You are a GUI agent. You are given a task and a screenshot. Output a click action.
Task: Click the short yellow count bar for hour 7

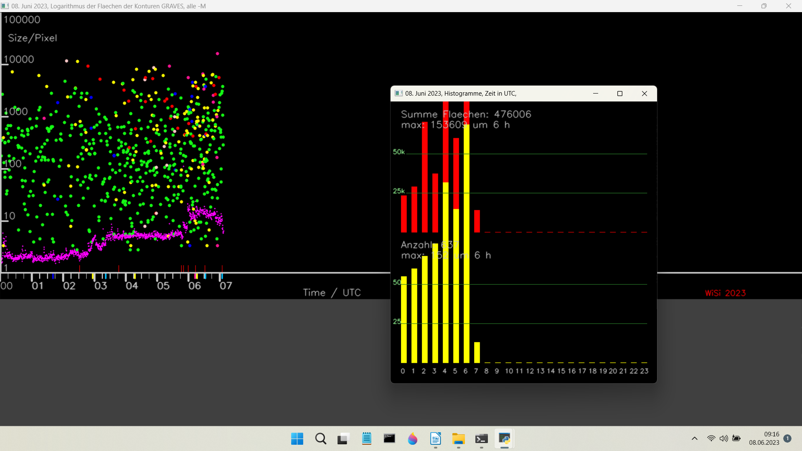477,352
